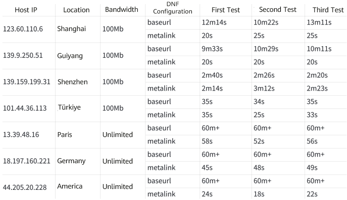Viewport: 347px width, 200px height.
Task: Click the Location column header
Action: click(x=76, y=10)
